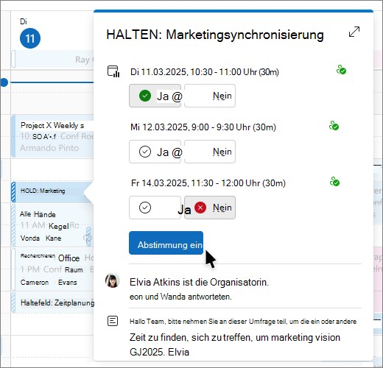
Task: Click the text Armando Pinto in Project X event
Action: click(49, 148)
